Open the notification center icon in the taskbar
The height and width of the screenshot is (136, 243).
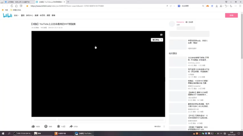(239, 133)
